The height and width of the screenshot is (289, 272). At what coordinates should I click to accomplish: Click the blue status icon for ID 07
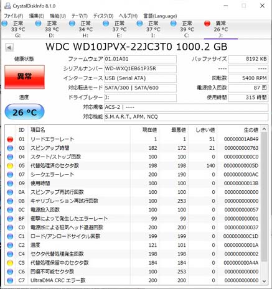(x=10, y=175)
